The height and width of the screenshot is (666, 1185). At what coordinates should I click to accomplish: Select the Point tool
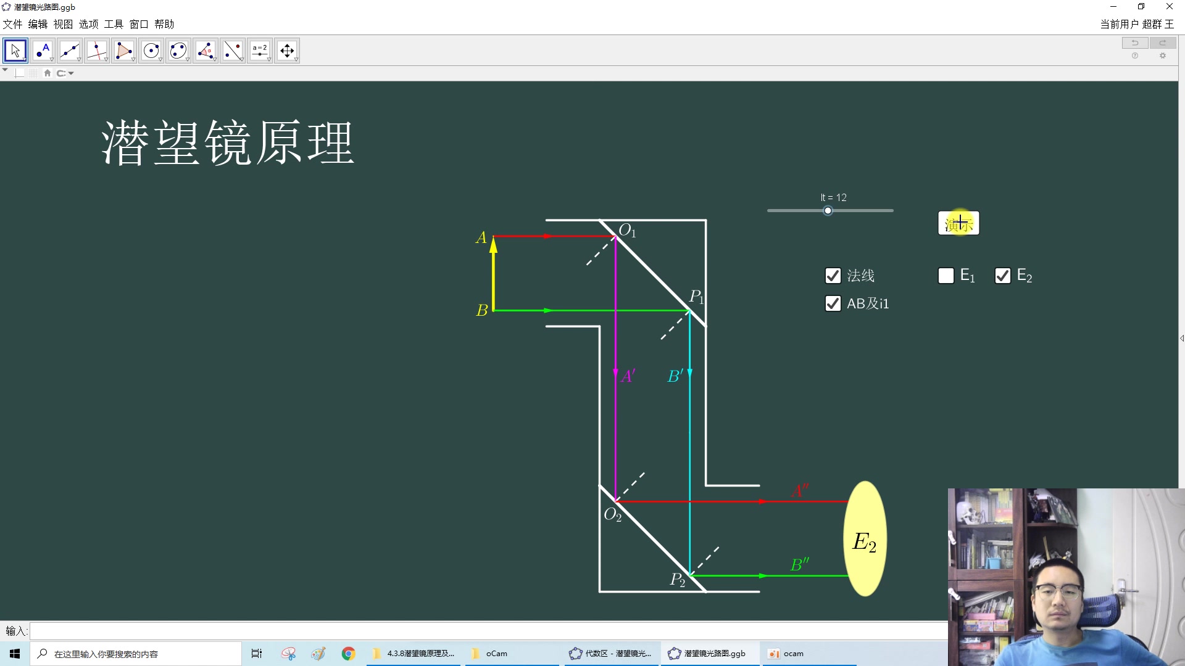43,51
